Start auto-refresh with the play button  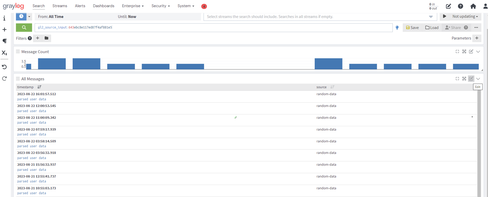coord(445,16)
